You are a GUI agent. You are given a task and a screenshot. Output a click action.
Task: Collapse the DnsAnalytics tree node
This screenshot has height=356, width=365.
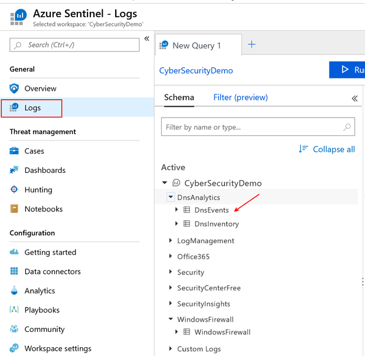pyautogui.click(x=171, y=197)
